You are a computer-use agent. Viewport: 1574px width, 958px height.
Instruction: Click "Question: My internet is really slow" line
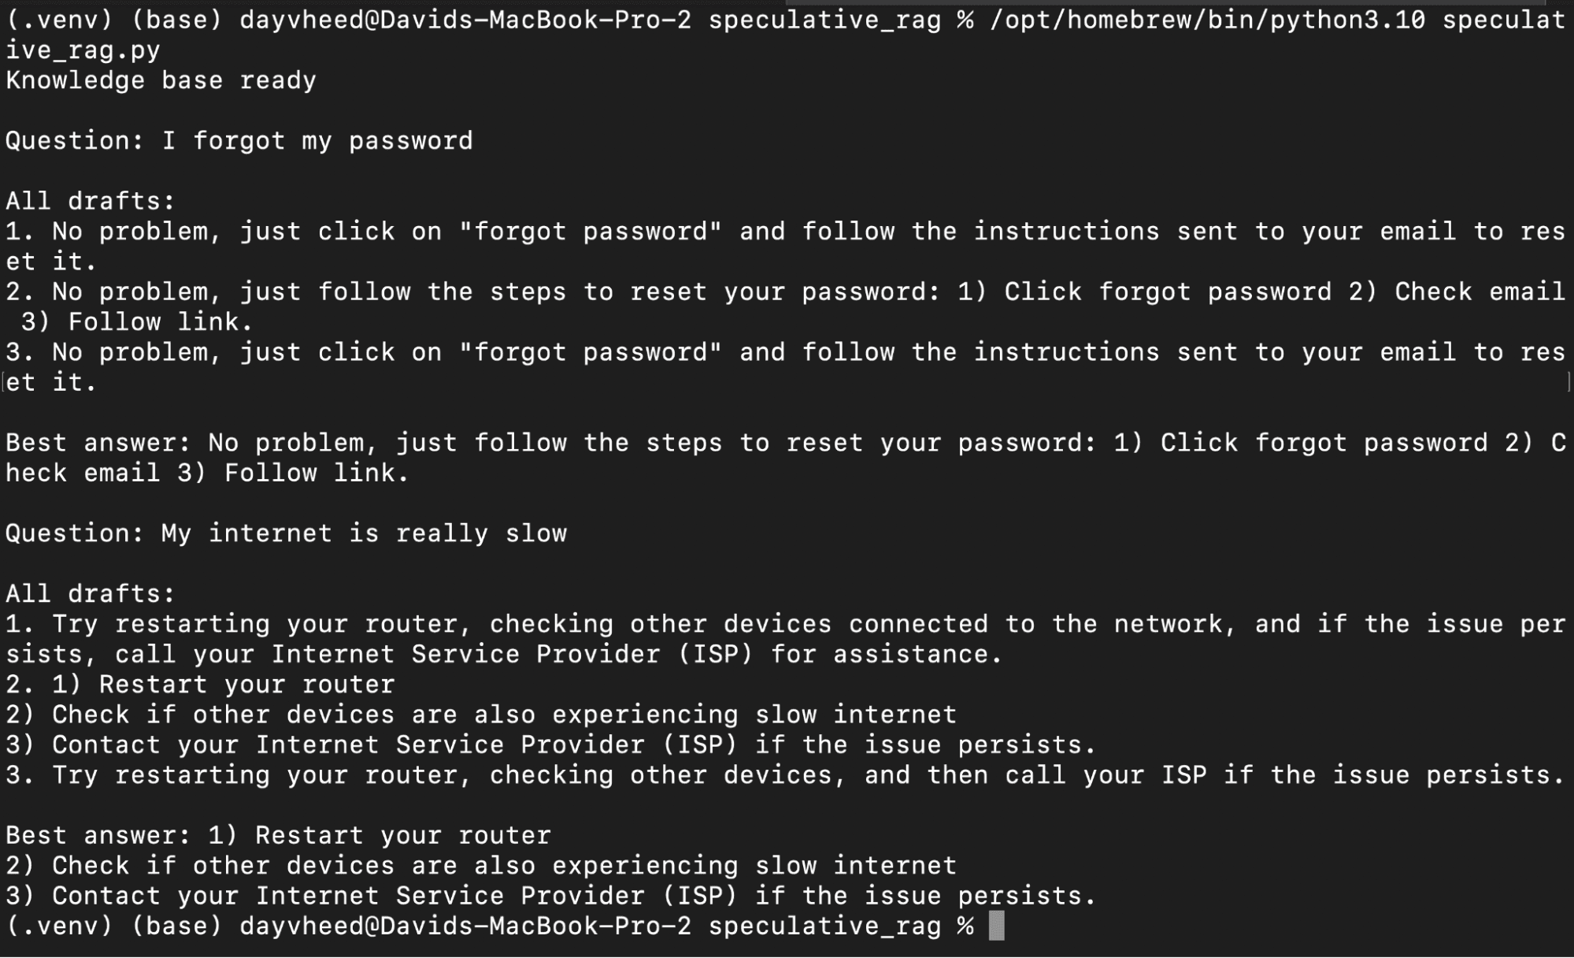286,533
